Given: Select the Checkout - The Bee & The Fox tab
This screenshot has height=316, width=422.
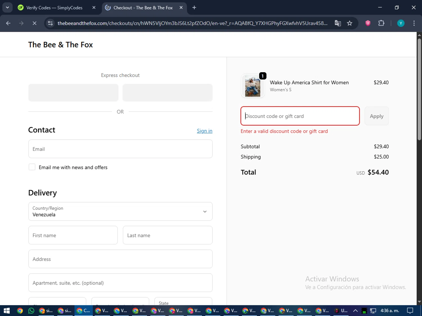Looking at the screenshot, I should [143, 8].
